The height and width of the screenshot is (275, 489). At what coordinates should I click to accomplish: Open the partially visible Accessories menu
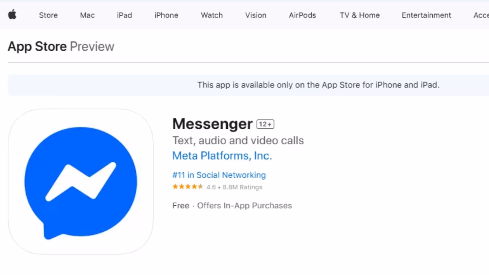[481, 15]
